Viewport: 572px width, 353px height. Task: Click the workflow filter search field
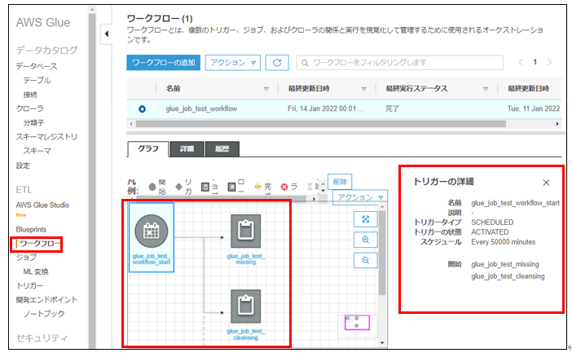(x=400, y=63)
